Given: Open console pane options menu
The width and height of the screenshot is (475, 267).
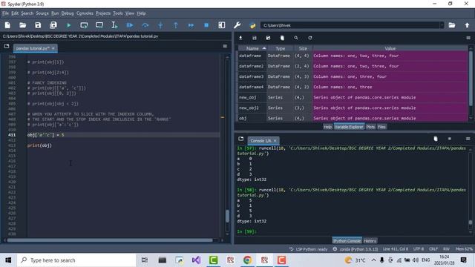Looking at the screenshot, I should pos(468,139).
